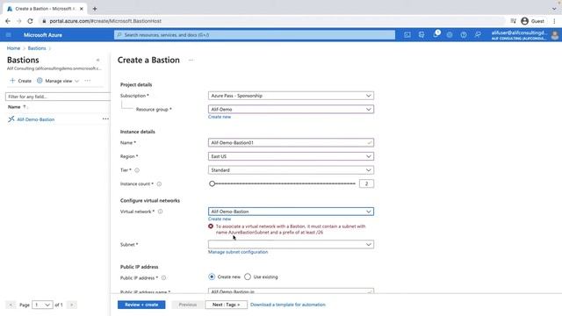Show the Public IP address info icon

163,277
